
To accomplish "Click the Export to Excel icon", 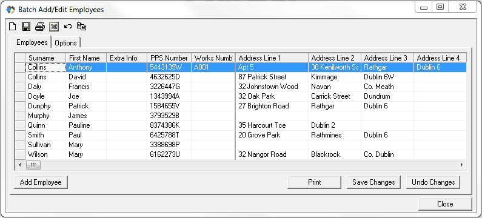I will click(x=54, y=27).
